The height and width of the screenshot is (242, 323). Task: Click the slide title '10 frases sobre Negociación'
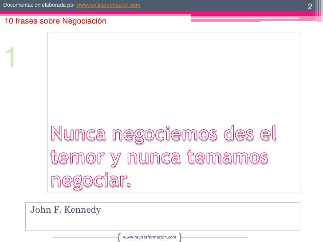55,21
